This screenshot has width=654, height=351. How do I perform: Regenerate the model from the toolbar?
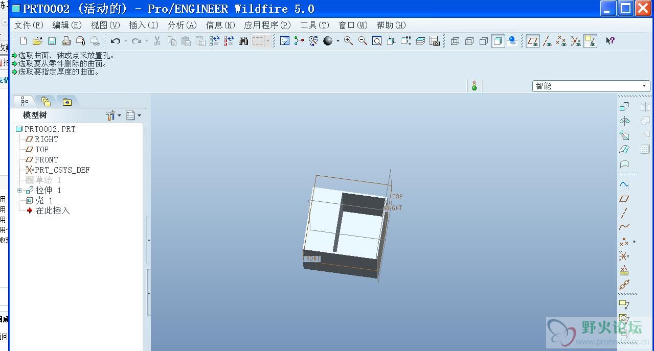click(x=215, y=41)
